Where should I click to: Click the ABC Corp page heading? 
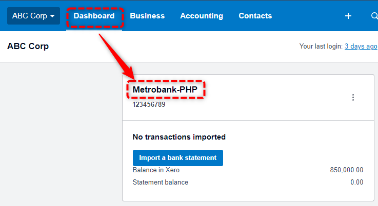[28, 46]
